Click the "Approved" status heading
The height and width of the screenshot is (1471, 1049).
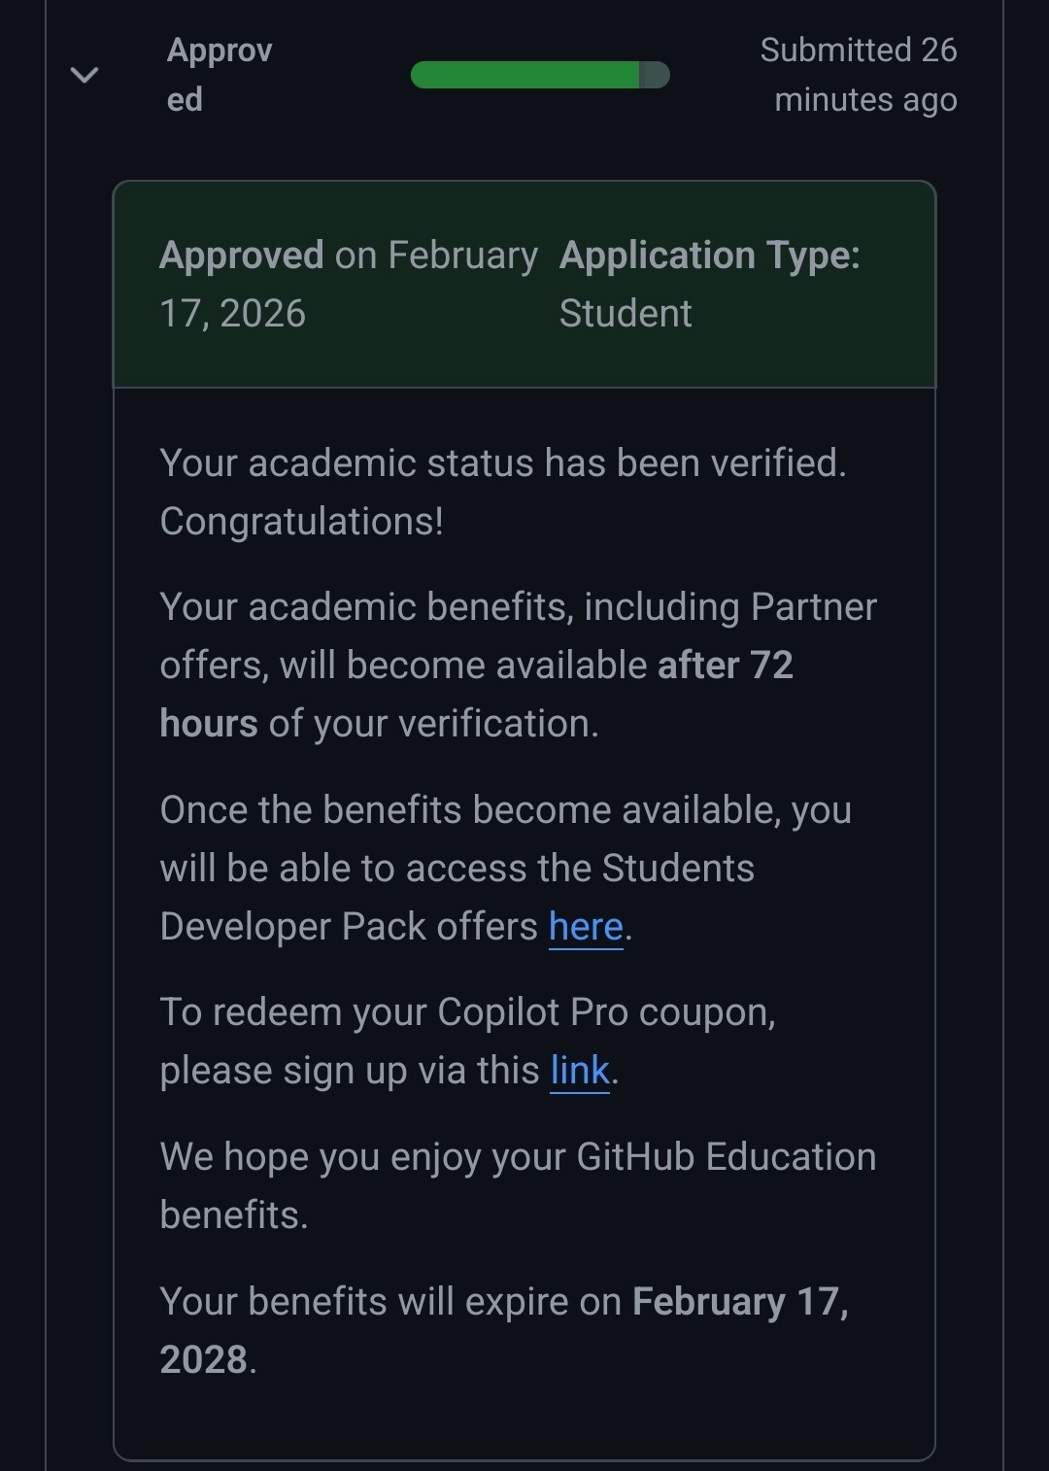[219, 74]
